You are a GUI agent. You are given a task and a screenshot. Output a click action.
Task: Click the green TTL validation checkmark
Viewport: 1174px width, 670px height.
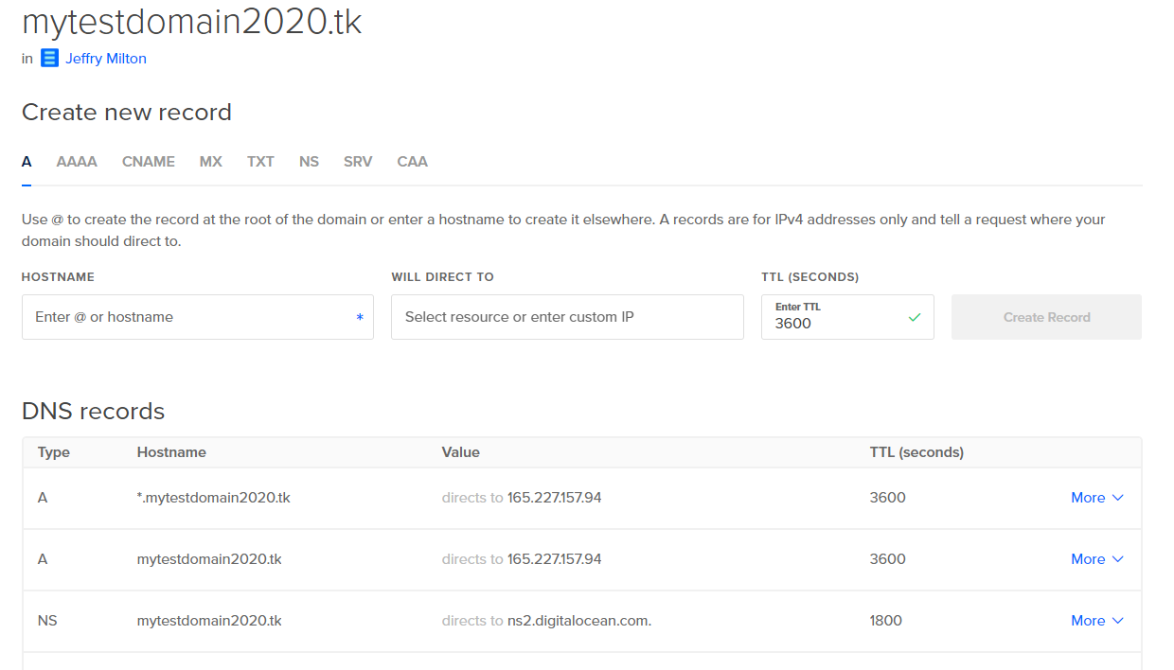[x=914, y=317]
